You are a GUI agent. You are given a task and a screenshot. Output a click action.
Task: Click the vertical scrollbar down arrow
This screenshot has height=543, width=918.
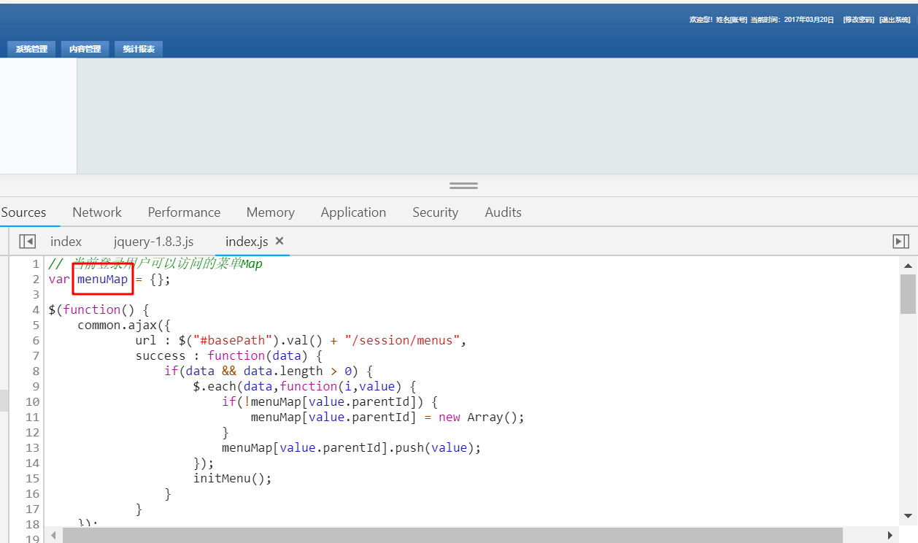pos(908,516)
